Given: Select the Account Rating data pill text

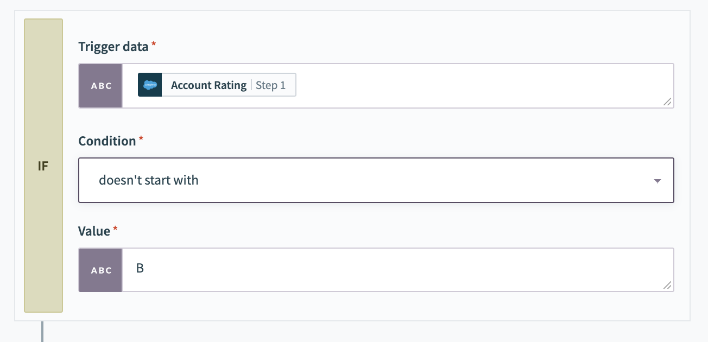Looking at the screenshot, I should 208,85.
